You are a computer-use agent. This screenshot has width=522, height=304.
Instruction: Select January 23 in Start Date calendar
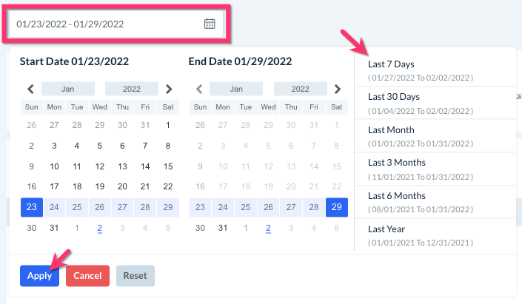point(31,207)
